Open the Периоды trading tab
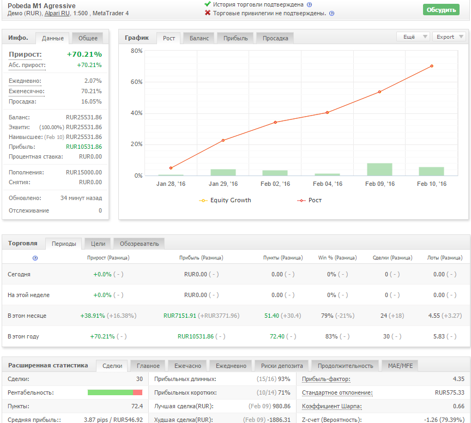471x423 pixels. click(x=64, y=244)
